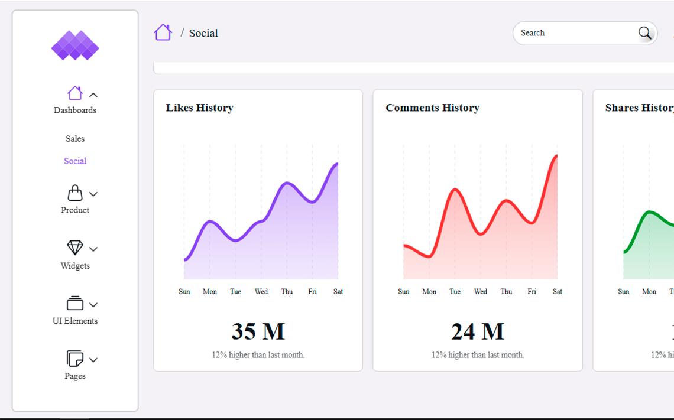
Task: Click the Shares History card title
Action: pyautogui.click(x=640, y=108)
